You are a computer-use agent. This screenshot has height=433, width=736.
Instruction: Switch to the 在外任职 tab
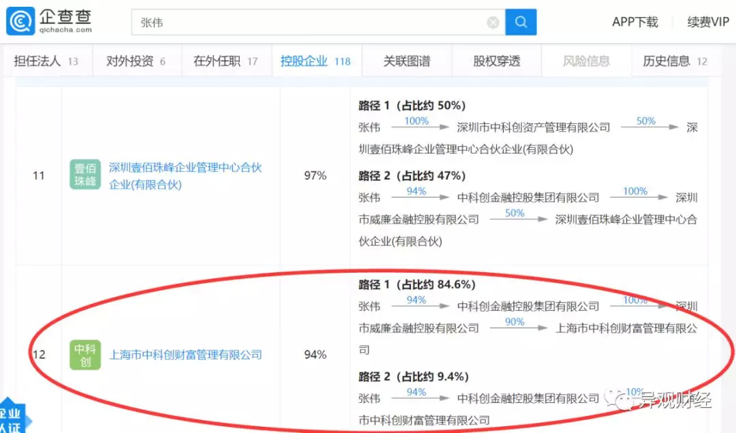click(x=226, y=61)
